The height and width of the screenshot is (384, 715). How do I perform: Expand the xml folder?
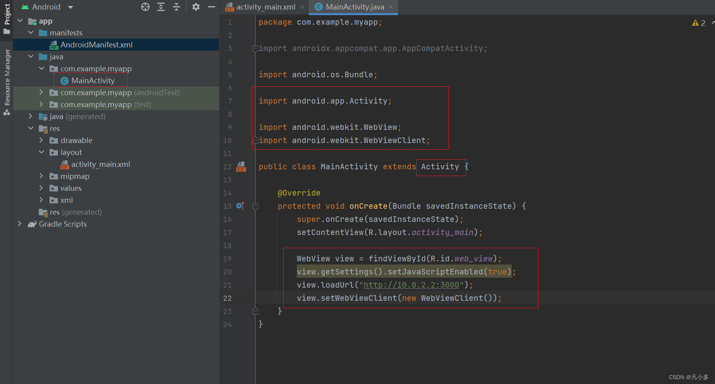tap(41, 200)
